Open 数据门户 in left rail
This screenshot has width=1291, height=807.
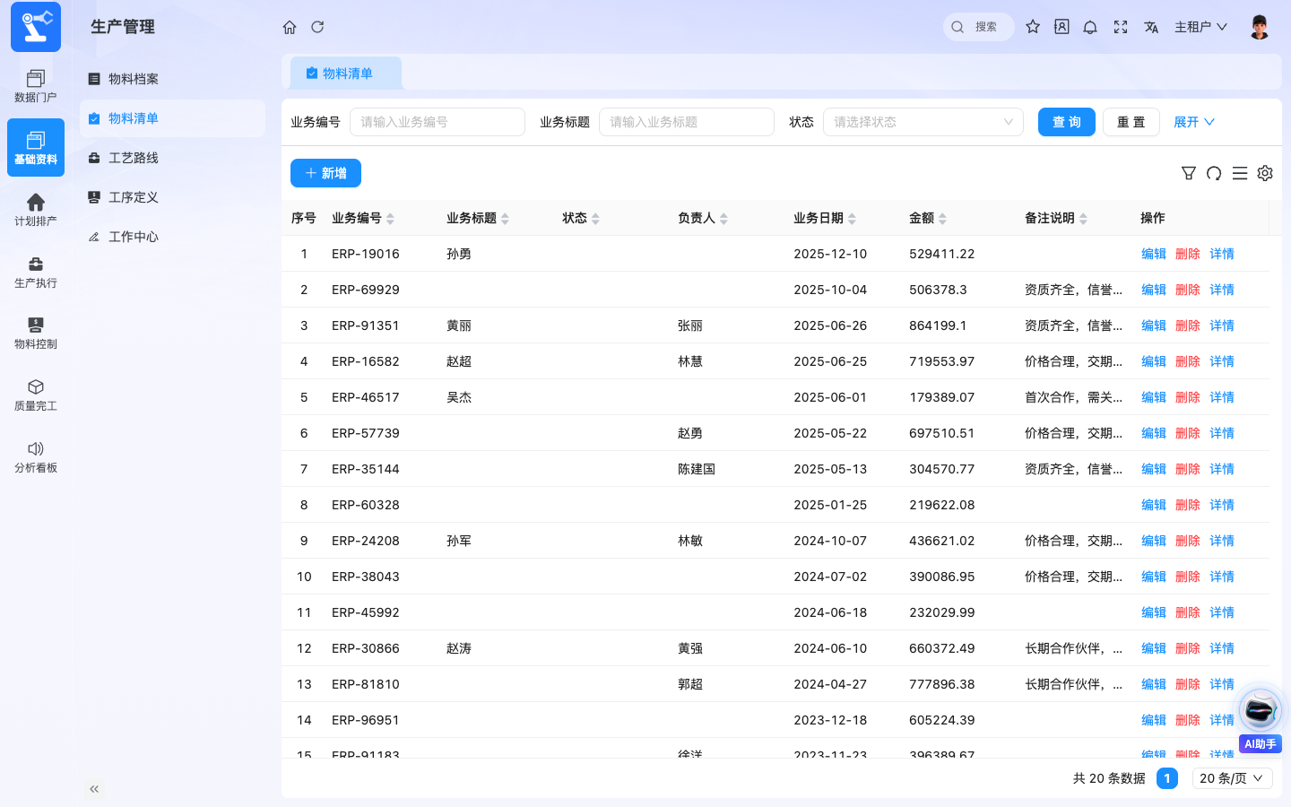coord(36,86)
